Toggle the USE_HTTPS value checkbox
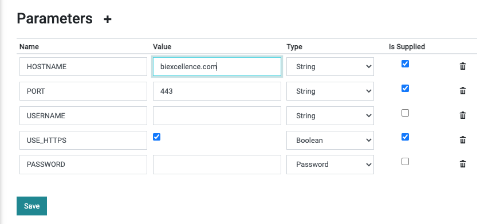 pyautogui.click(x=156, y=137)
